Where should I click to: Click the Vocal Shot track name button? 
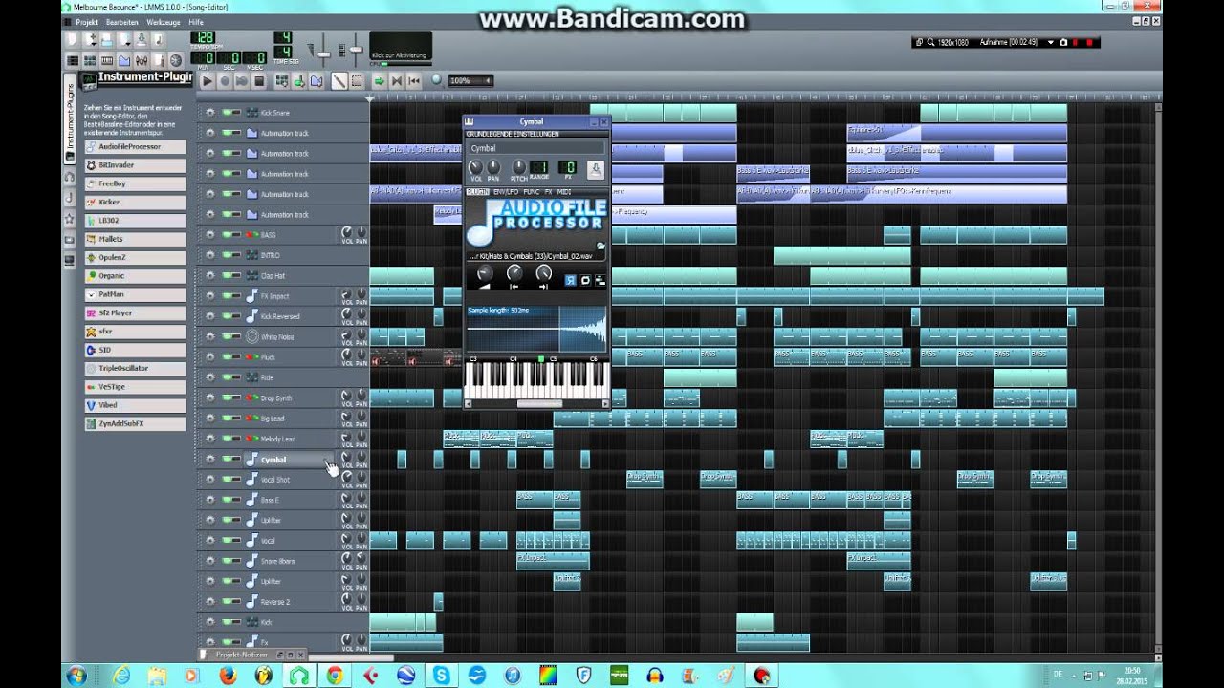pos(290,479)
